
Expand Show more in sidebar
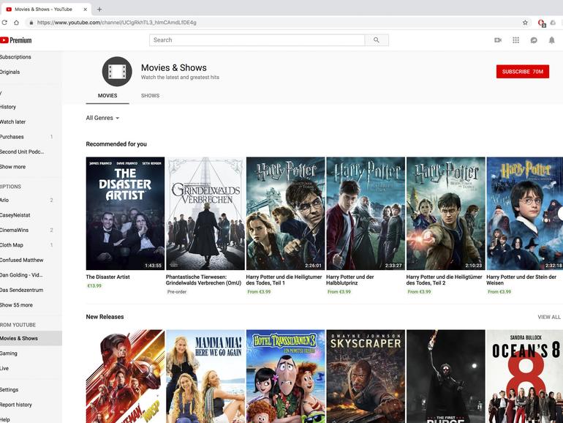click(13, 167)
